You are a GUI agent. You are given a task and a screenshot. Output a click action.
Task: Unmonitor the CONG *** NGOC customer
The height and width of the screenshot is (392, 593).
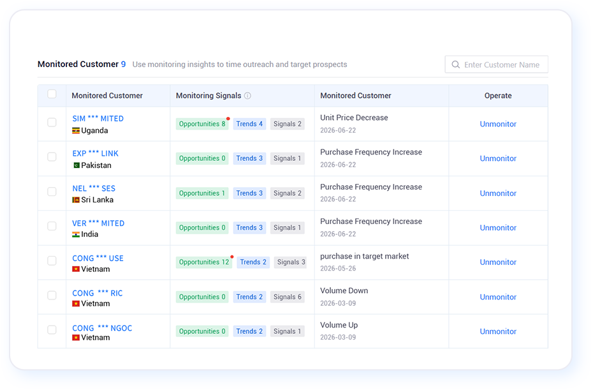(x=498, y=331)
